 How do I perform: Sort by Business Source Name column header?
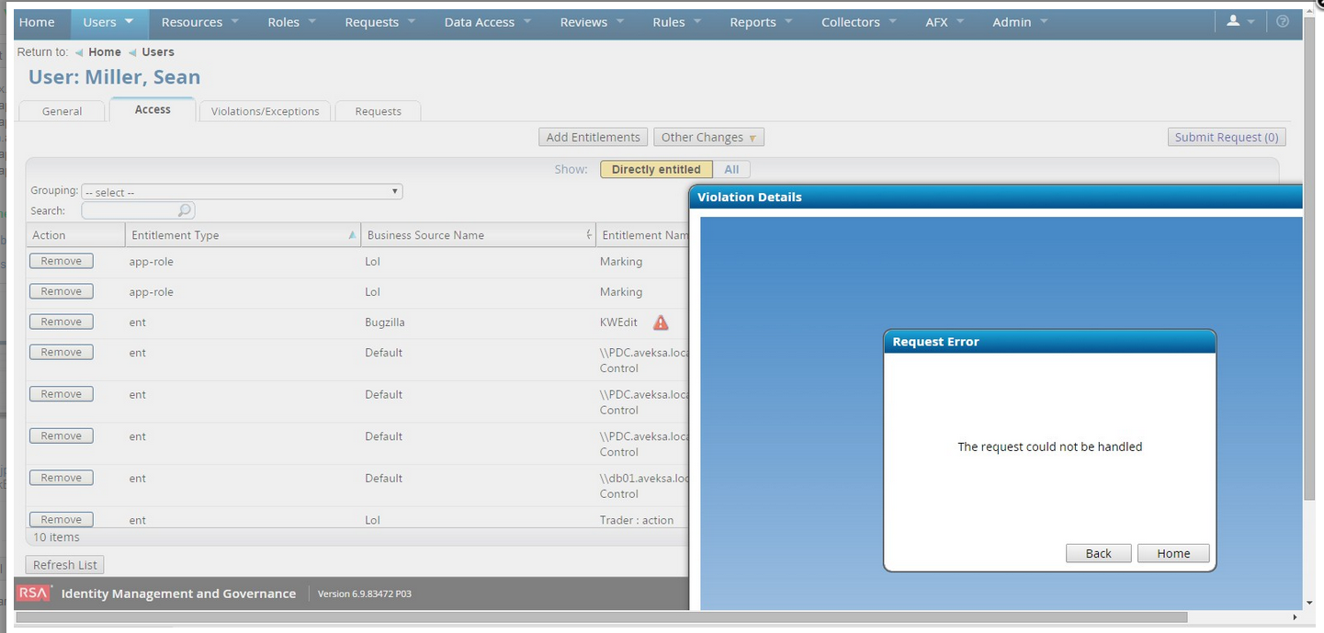click(478, 235)
